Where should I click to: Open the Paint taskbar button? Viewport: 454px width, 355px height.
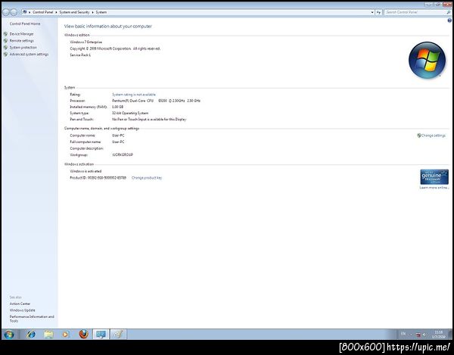[x=118, y=335]
